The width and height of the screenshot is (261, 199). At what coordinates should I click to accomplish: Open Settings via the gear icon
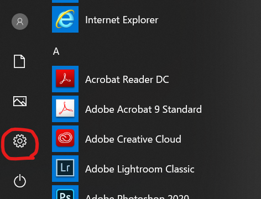(20, 141)
